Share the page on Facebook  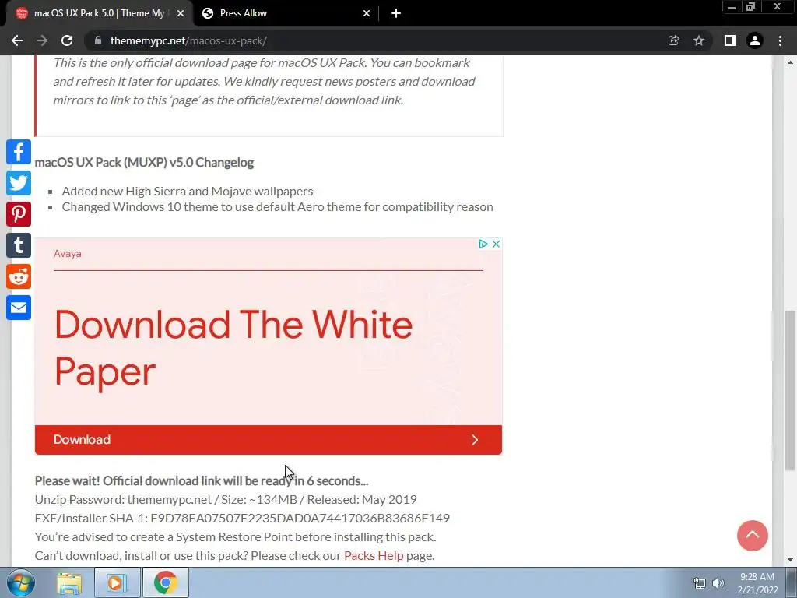point(19,152)
